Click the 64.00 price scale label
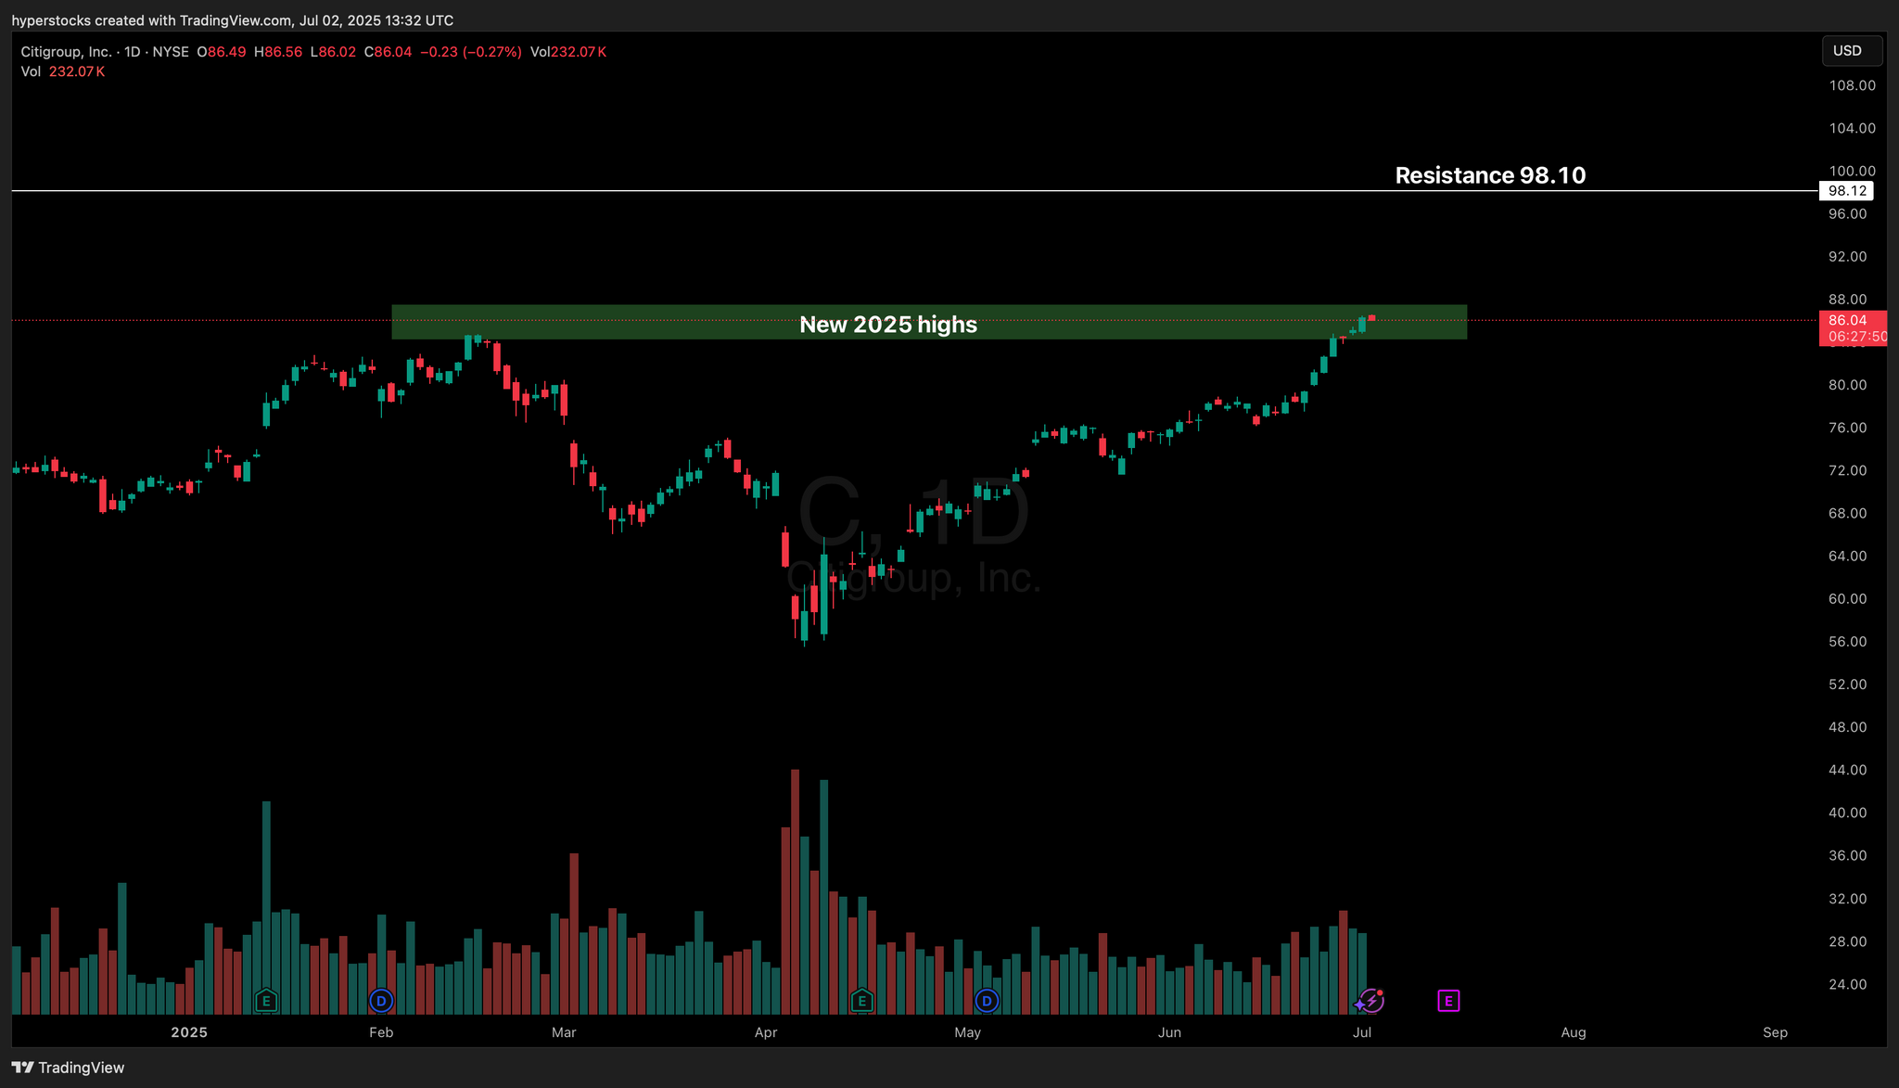1899x1088 pixels. coord(1847,556)
